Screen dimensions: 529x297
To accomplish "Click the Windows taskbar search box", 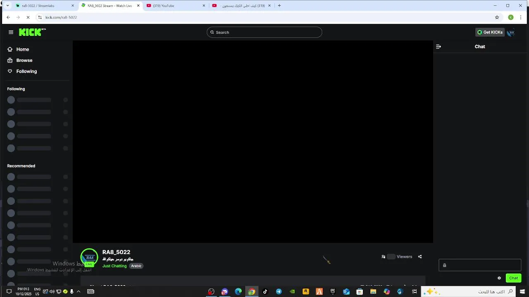I will click(469, 292).
